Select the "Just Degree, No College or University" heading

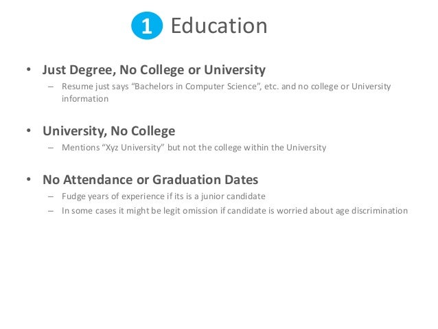(154, 70)
